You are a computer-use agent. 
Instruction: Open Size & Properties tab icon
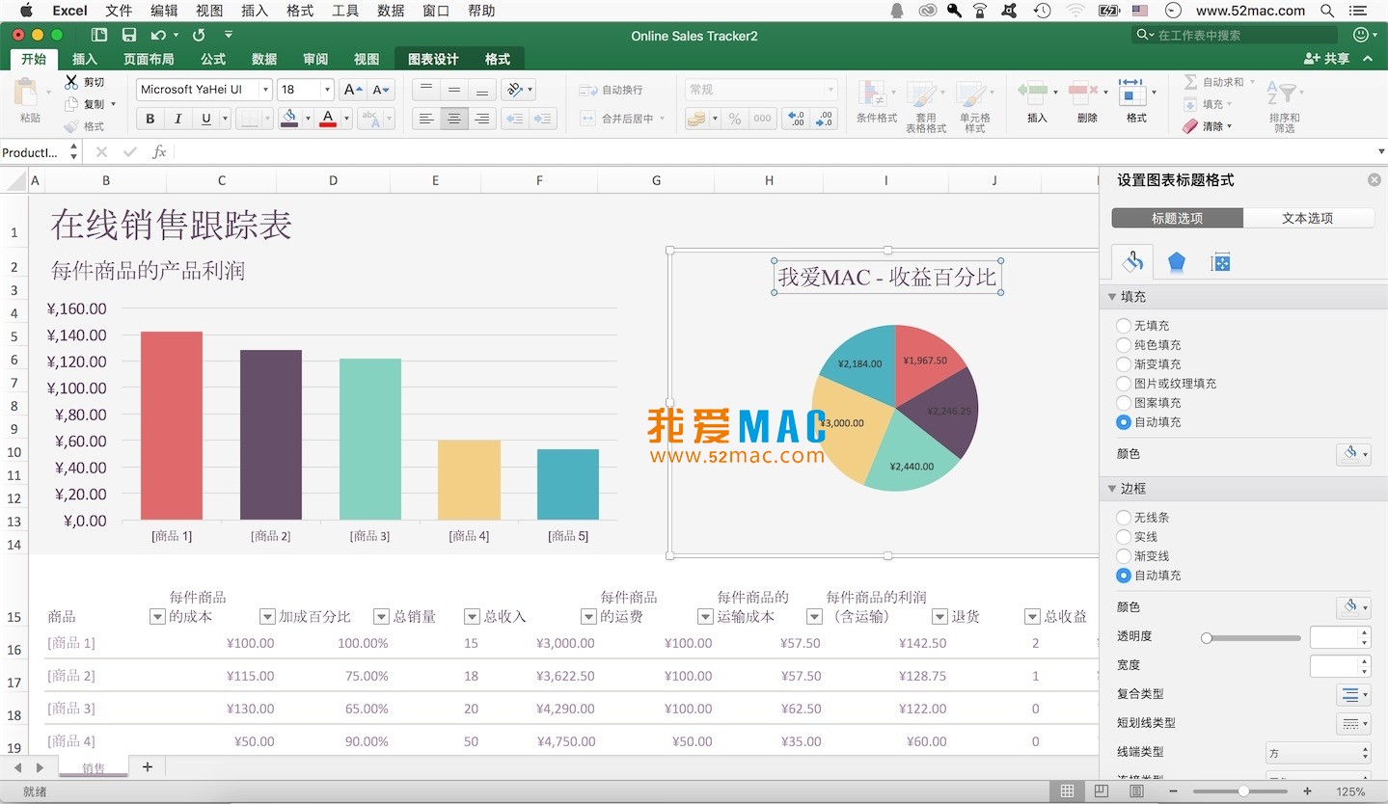coord(1220,262)
